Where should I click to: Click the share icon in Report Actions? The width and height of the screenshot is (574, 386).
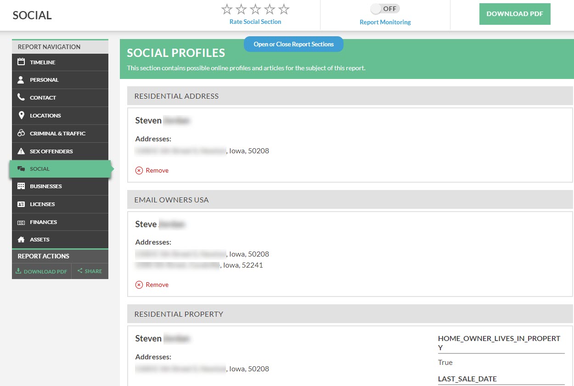[x=80, y=271]
